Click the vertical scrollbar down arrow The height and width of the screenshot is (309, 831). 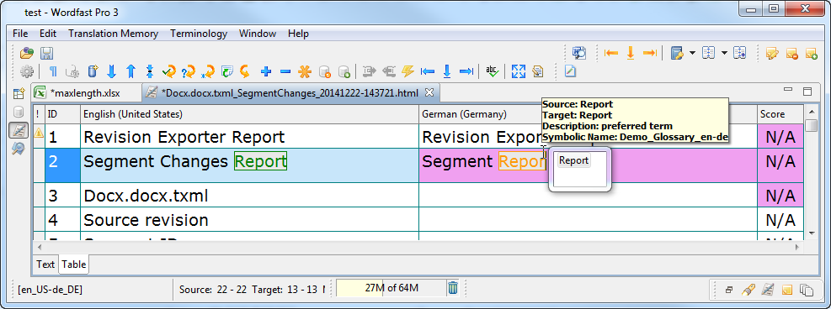point(810,233)
